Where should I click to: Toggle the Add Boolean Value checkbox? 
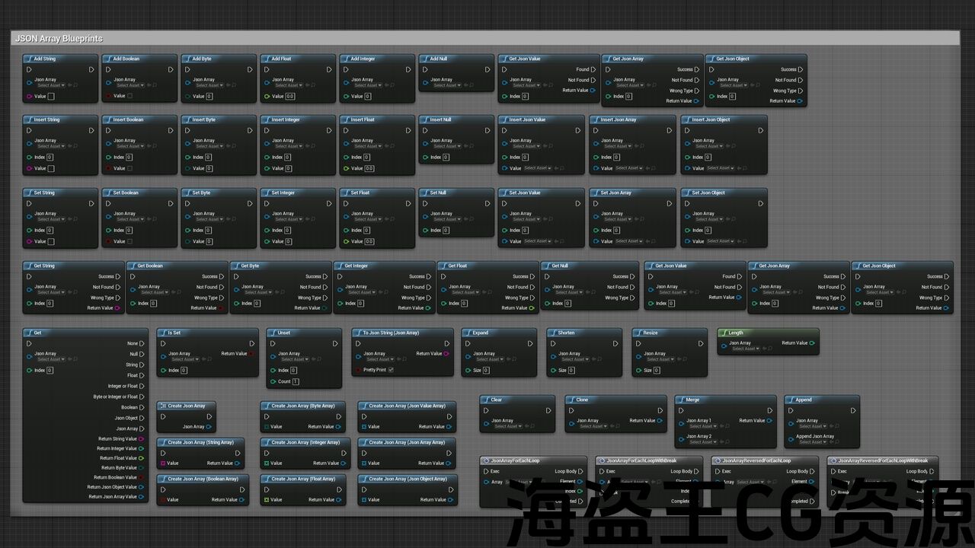(x=129, y=96)
